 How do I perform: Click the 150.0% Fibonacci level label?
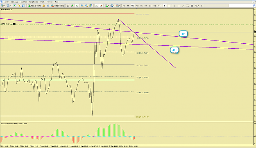(142, 65)
